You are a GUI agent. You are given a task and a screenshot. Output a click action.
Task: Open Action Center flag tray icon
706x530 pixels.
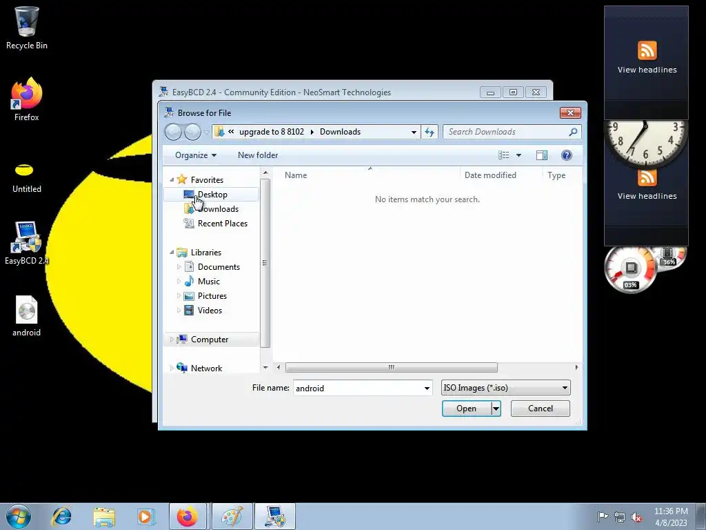coord(603,516)
